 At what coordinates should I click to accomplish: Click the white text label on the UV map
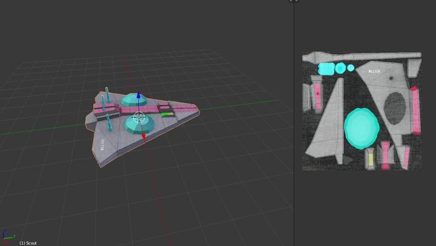coord(375,71)
